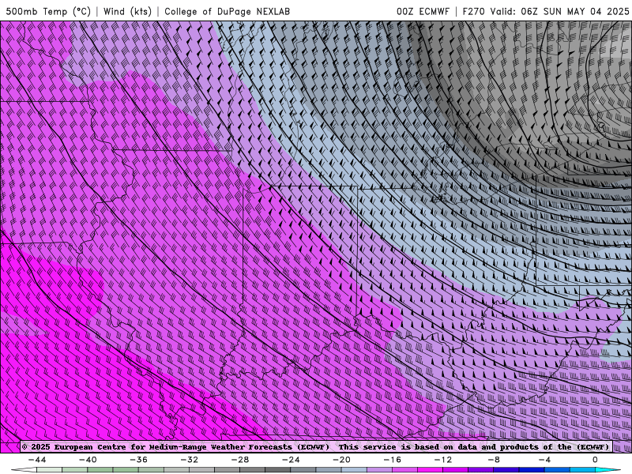This screenshot has height=474, width=632.
Task: Click the -20 colorbar label
Action: (341, 460)
